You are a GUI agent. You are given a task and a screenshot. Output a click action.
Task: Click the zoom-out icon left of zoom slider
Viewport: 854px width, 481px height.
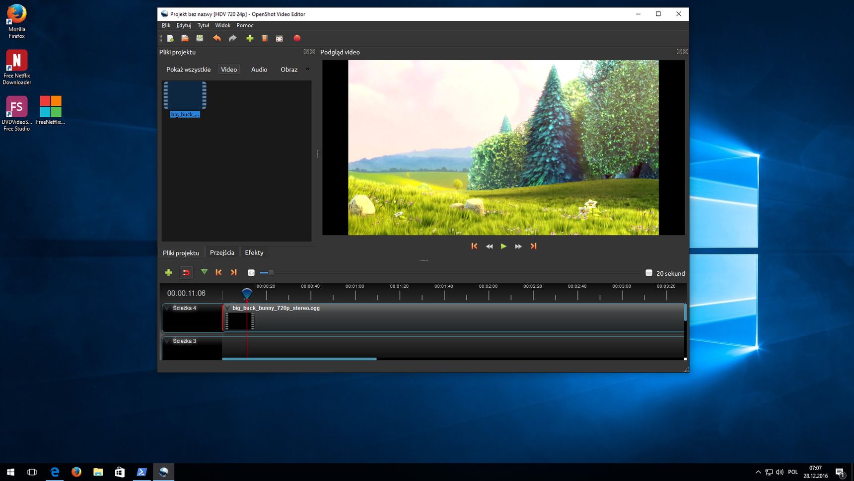pos(251,273)
